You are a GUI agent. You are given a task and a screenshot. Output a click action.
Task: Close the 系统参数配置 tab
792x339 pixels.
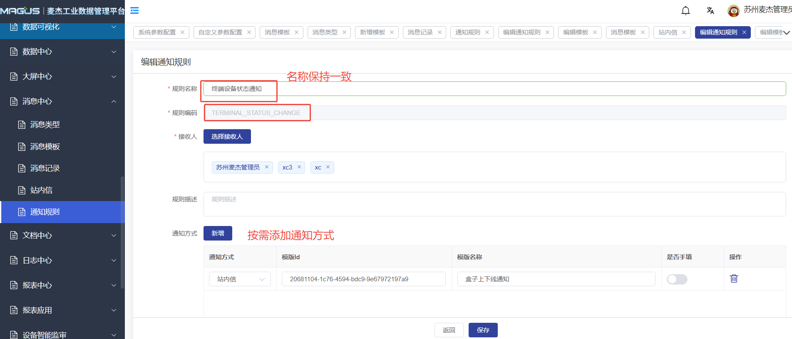pos(182,32)
